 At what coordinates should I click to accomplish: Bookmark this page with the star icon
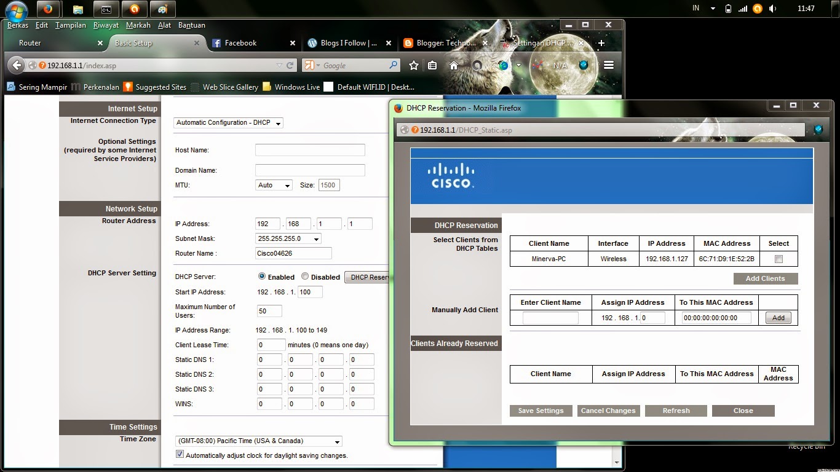414,65
